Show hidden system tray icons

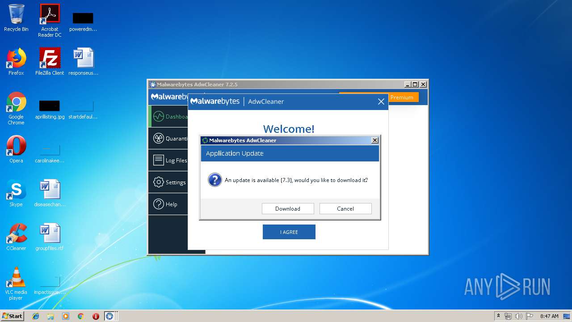(x=498, y=316)
